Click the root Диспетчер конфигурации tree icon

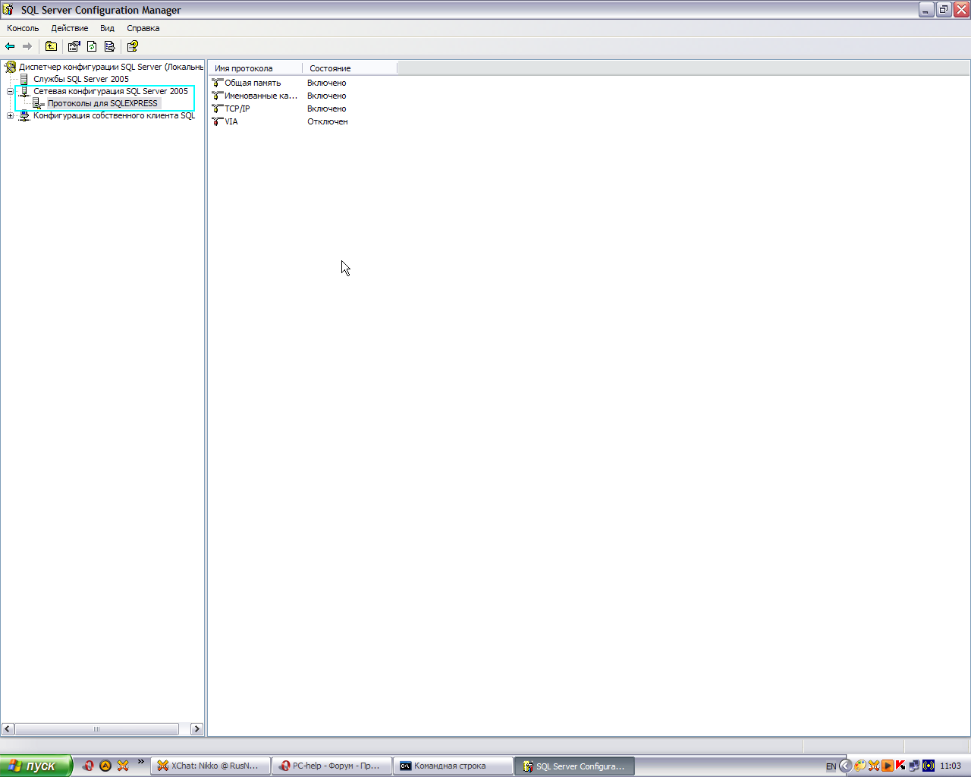tap(11, 67)
